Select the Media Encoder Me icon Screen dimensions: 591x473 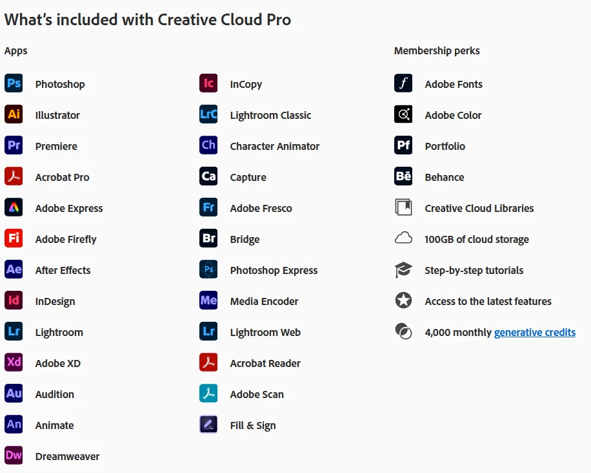pyautogui.click(x=208, y=300)
